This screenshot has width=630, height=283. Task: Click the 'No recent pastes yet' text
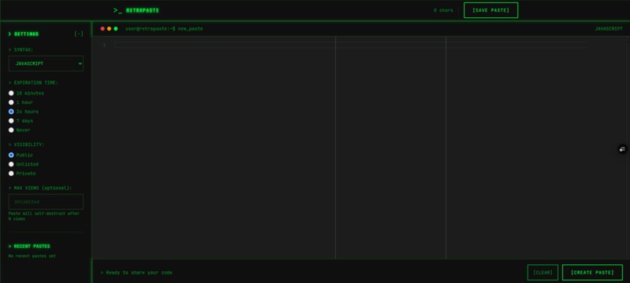[x=32, y=256]
